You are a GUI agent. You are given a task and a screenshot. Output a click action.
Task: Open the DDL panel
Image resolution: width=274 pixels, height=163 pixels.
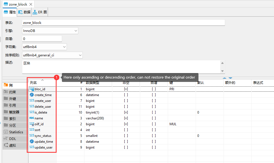click(13, 138)
